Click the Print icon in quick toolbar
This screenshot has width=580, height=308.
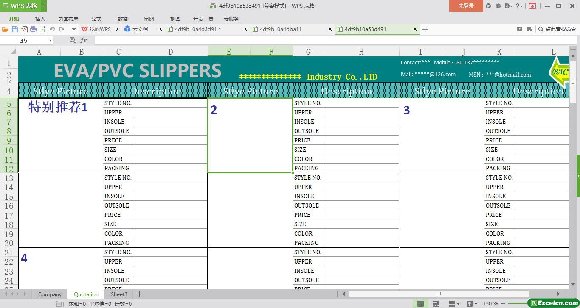(33, 29)
